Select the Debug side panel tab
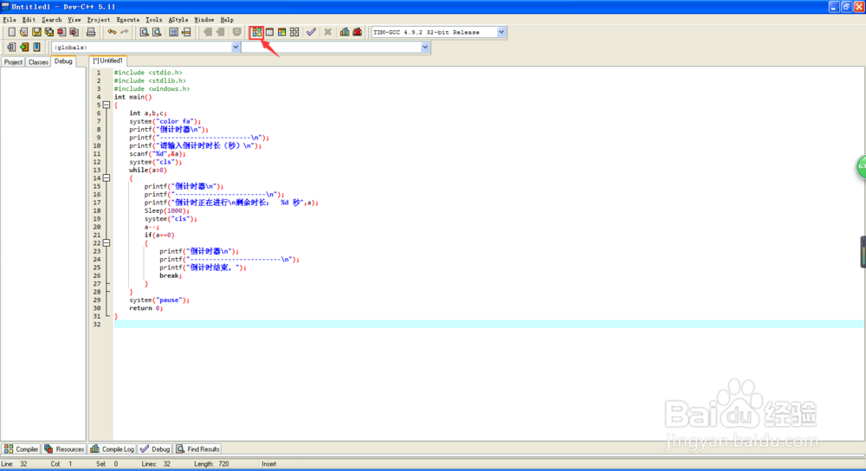Image resolution: width=866 pixels, height=471 pixels. pos(63,61)
